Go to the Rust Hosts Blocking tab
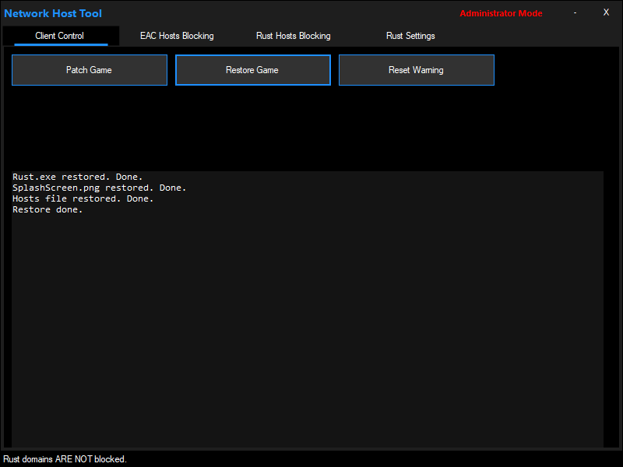 [293, 36]
